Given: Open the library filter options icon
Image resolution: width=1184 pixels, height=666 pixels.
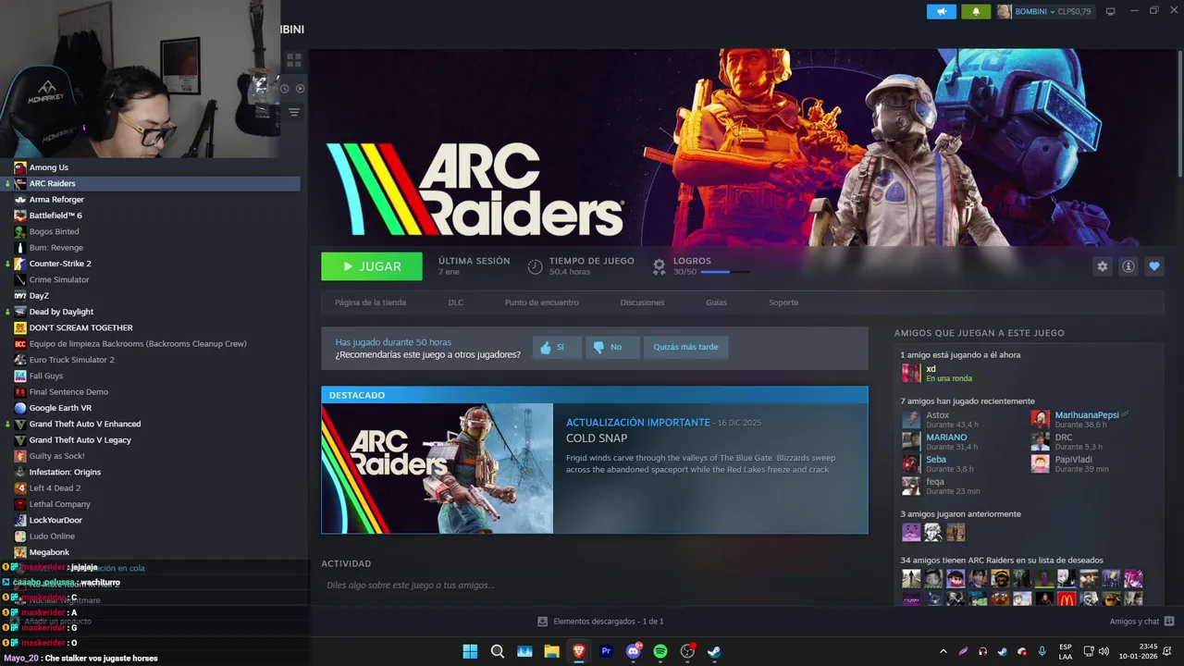Looking at the screenshot, I should coord(294,112).
